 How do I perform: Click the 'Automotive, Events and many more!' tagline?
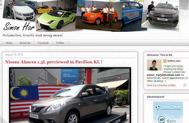point(32,36)
